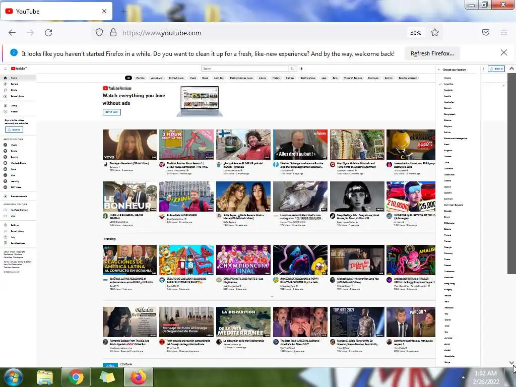Toggle the YouTube guide hamburger menu
Screen dimensions: 516x387
pyautogui.click(x=5, y=69)
